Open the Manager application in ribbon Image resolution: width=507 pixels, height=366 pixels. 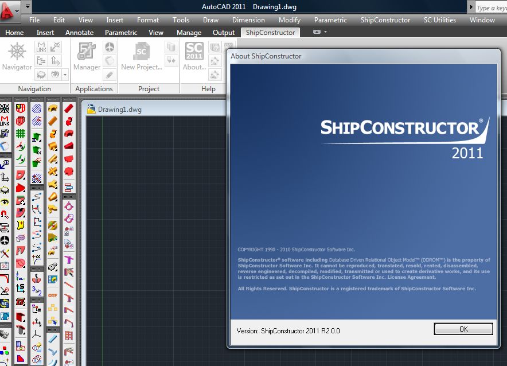(87, 57)
